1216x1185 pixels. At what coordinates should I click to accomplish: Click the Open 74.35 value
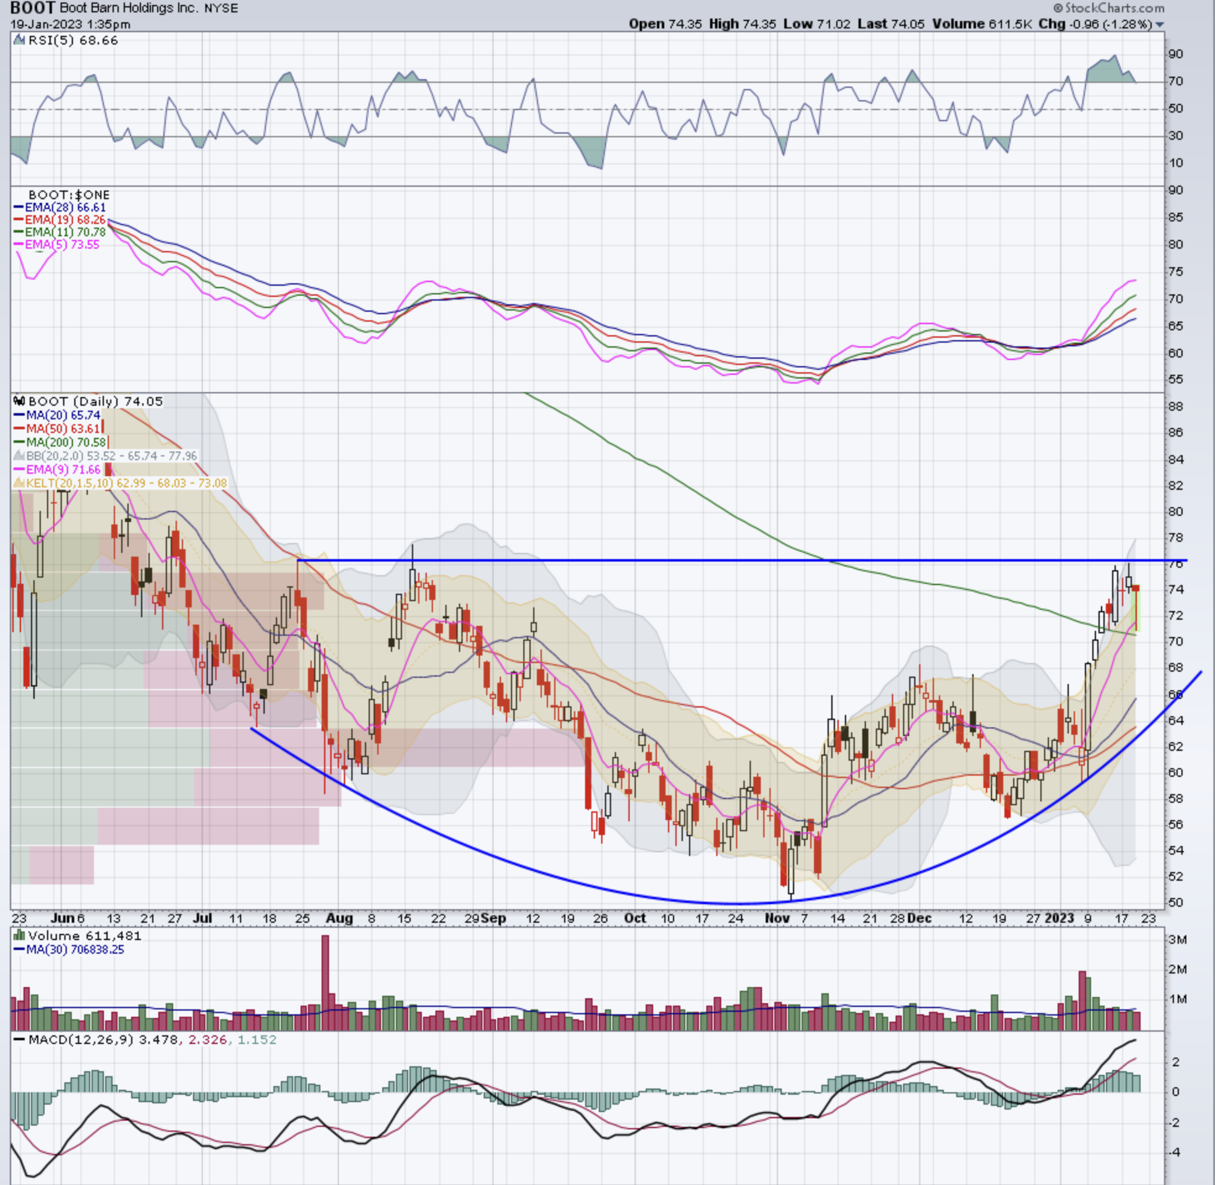point(666,24)
